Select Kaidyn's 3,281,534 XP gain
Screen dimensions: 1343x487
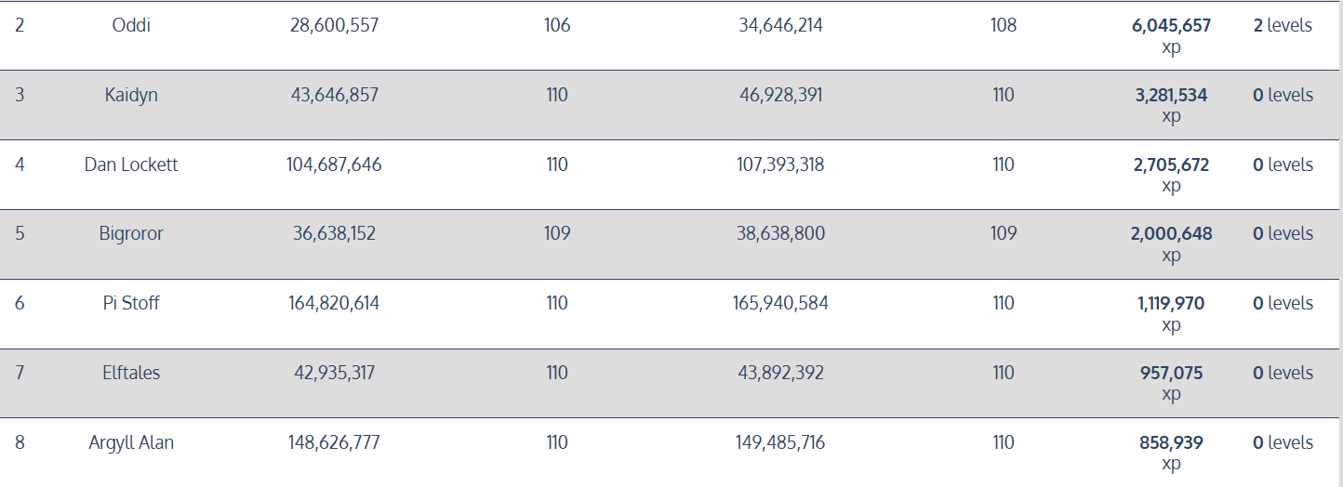[x=1171, y=95]
